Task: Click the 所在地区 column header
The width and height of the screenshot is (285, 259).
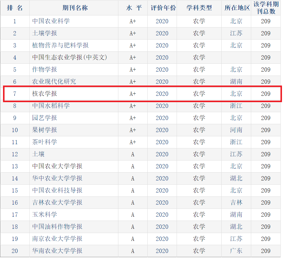Action: coord(237,8)
